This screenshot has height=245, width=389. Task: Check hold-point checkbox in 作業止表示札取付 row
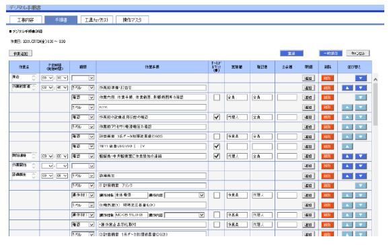click(217, 224)
